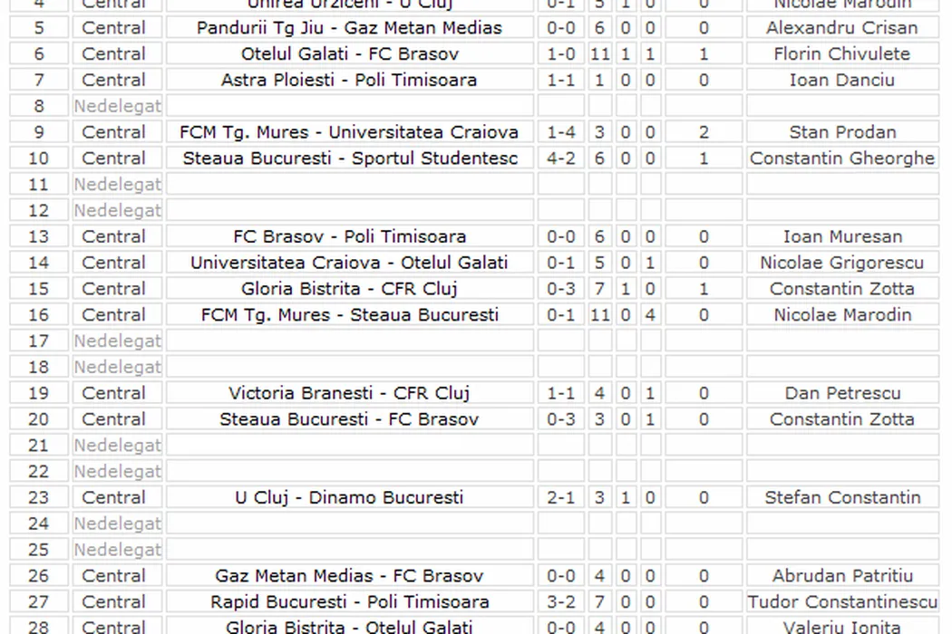Screen dimensions: 952x634
Task: Click the Nedelegat cell in row 8
Action: point(118,107)
